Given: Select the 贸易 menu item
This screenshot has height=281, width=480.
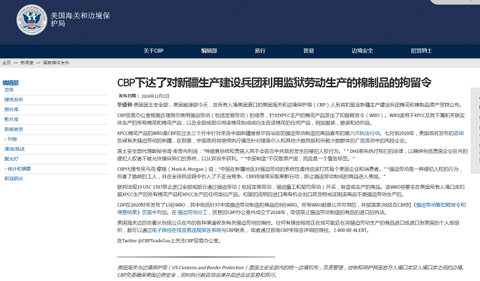Looking at the screenshot, I should 308,51.
